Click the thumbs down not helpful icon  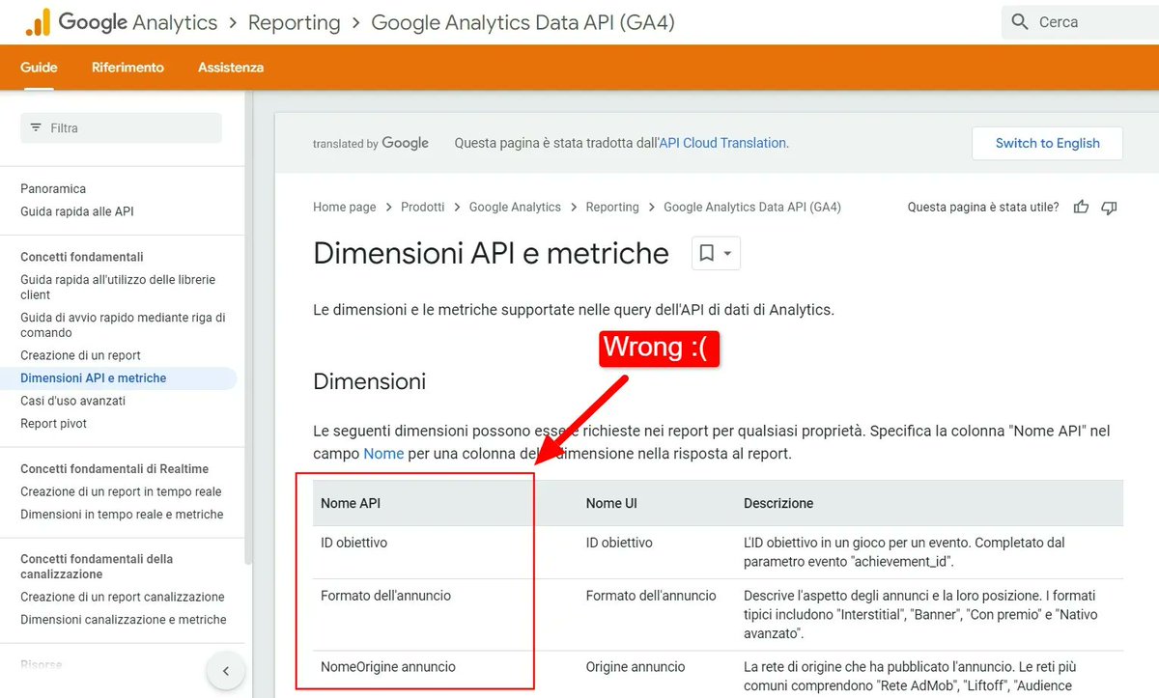click(x=1109, y=207)
